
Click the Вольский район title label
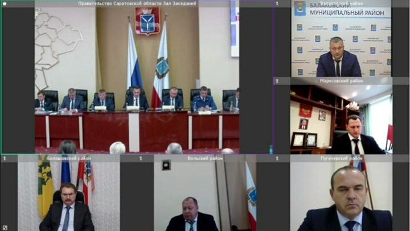pos(205,158)
